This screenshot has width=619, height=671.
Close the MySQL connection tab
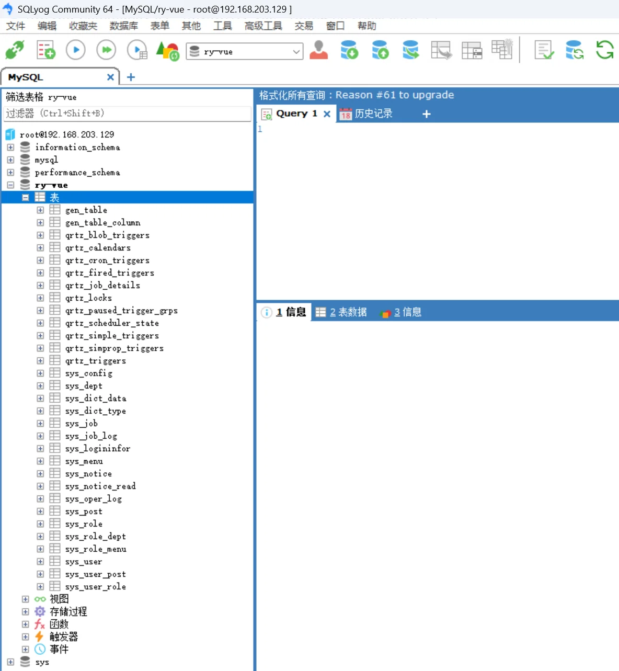point(110,77)
